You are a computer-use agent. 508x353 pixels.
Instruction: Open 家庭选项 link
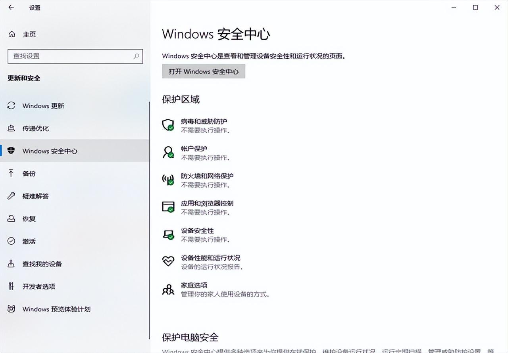(x=194, y=286)
